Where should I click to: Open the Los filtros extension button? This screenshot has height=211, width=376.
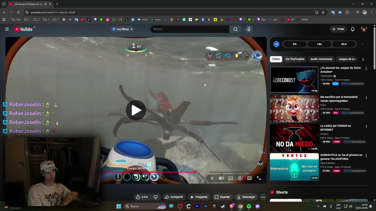pyautogui.click(x=122, y=29)
